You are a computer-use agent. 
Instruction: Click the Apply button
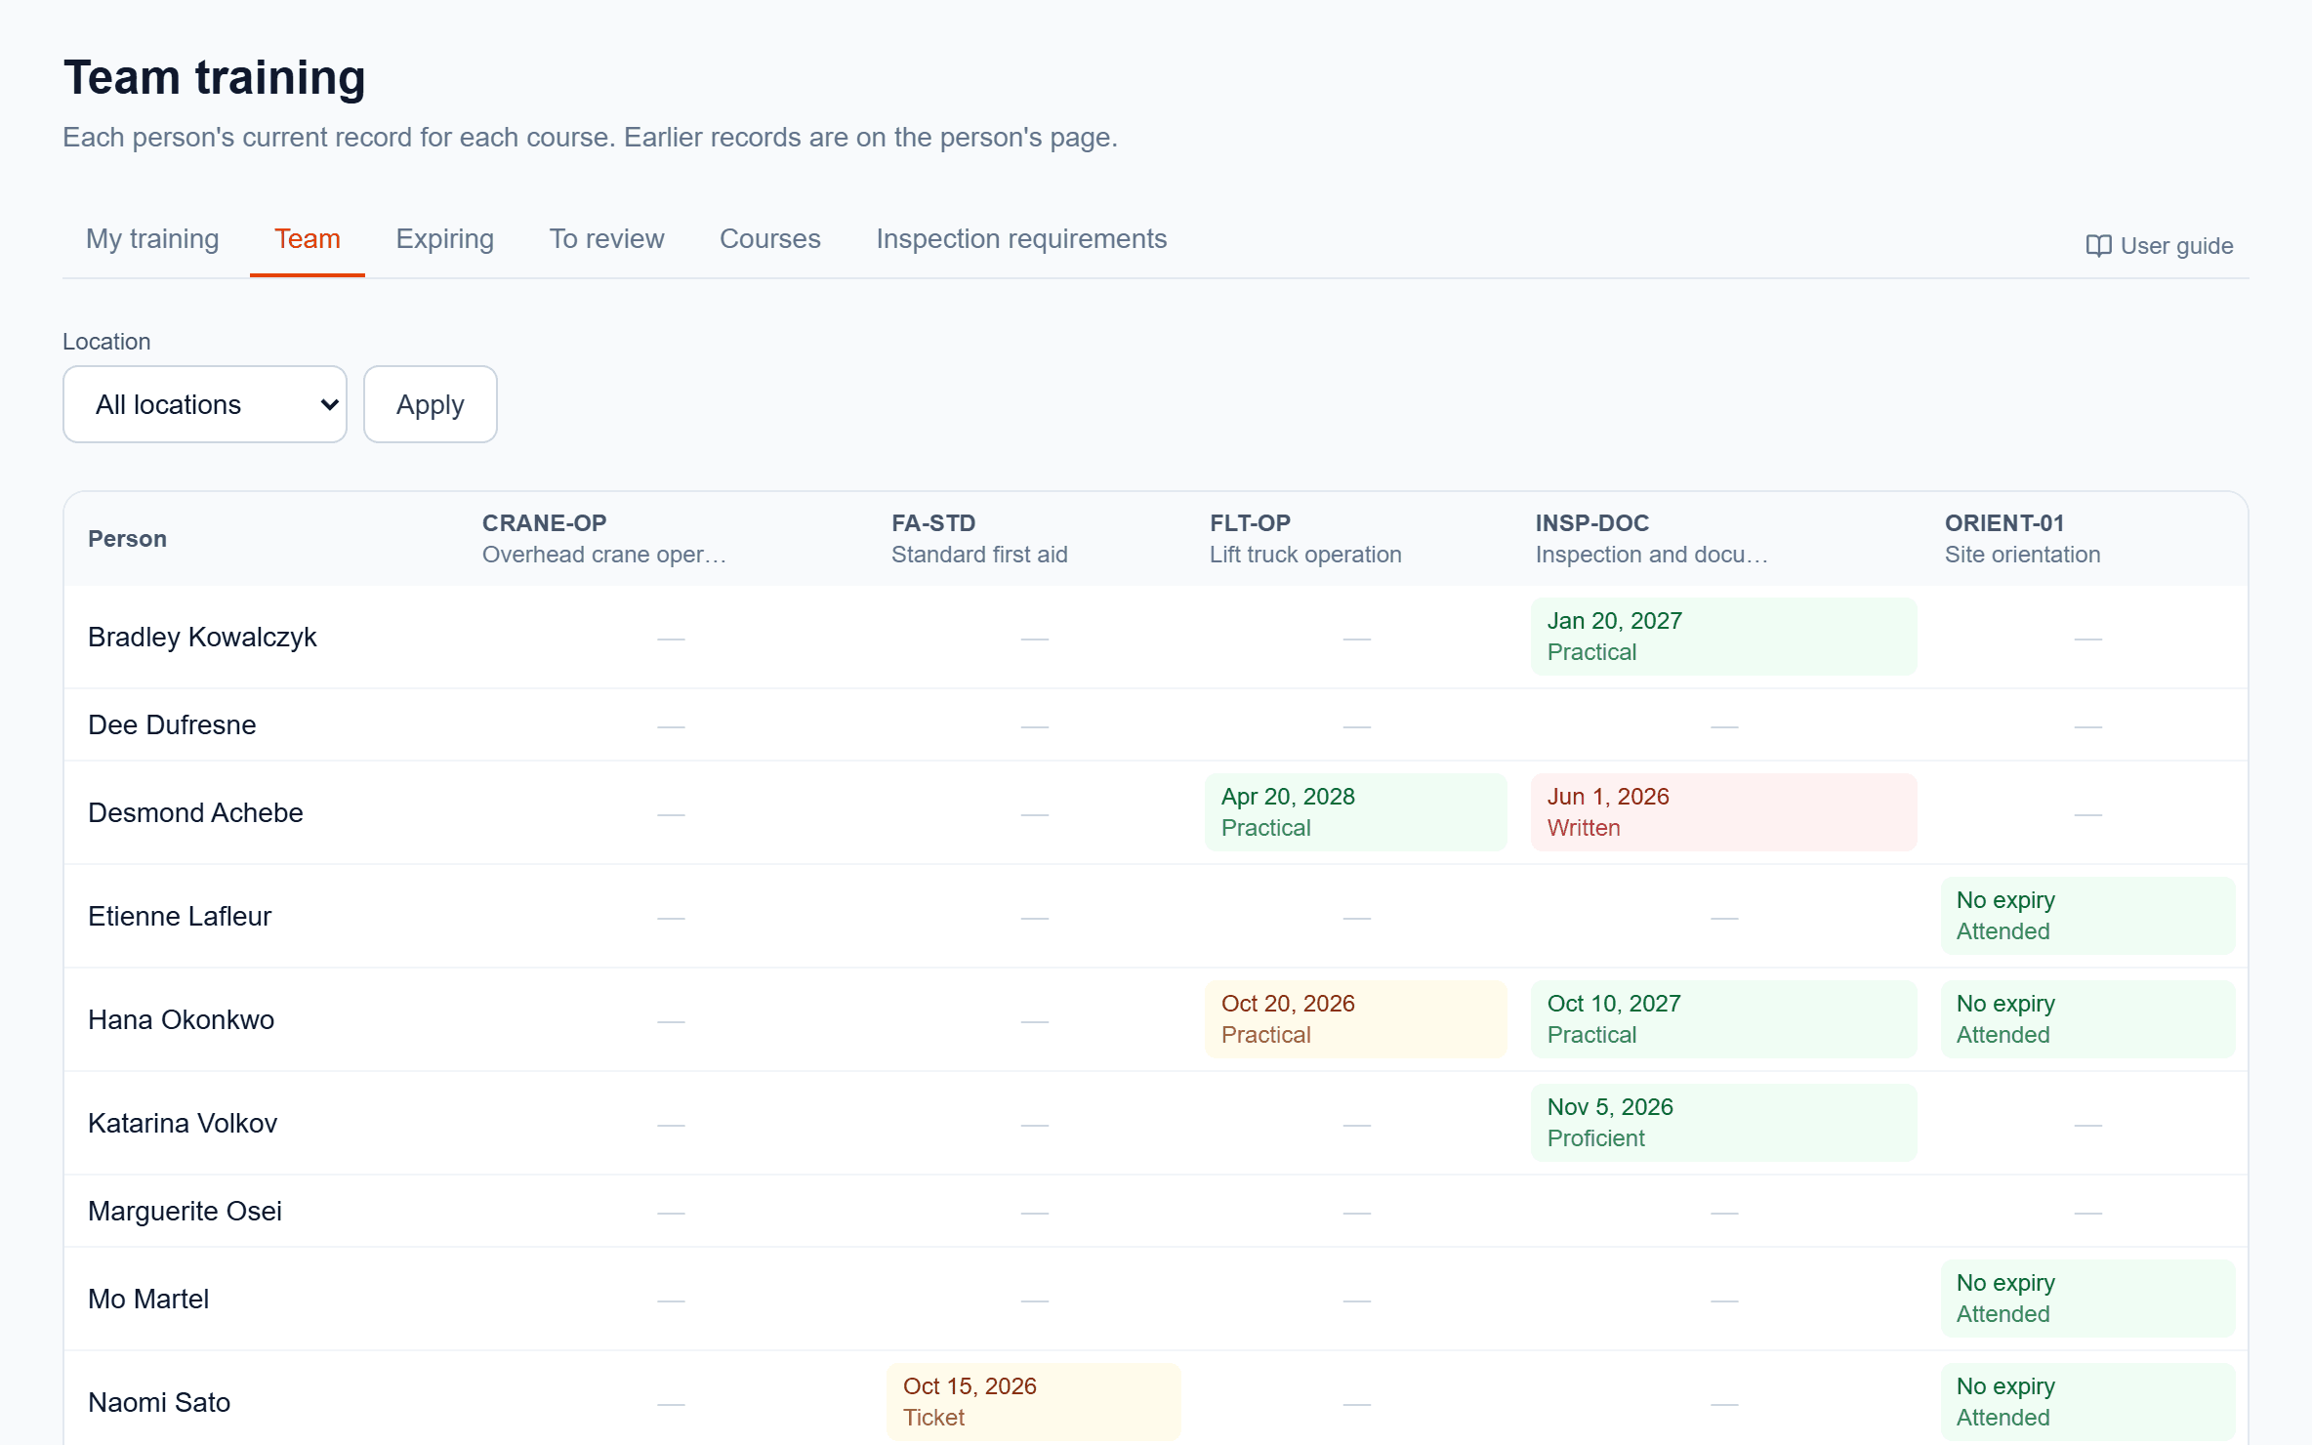[431, 404]
